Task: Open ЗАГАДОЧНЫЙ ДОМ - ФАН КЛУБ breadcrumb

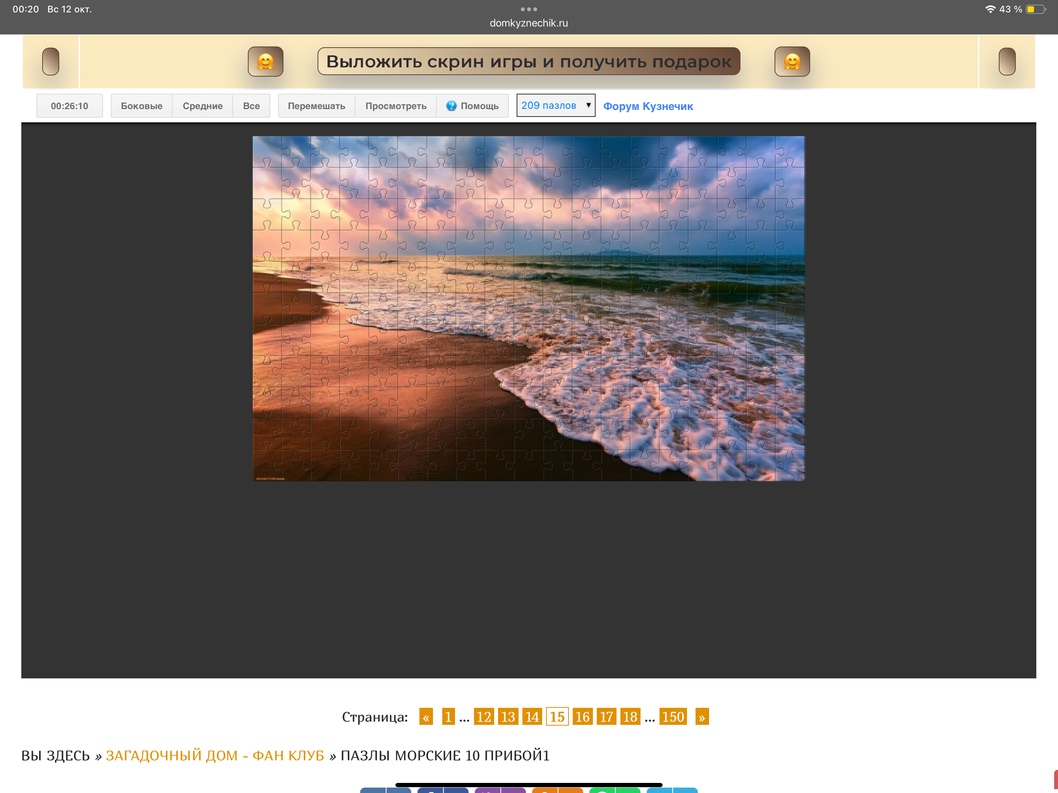Action: tap(215, 755)
